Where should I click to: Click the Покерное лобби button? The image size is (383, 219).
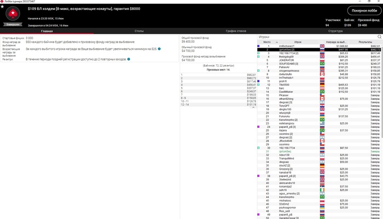coord(364,10)
